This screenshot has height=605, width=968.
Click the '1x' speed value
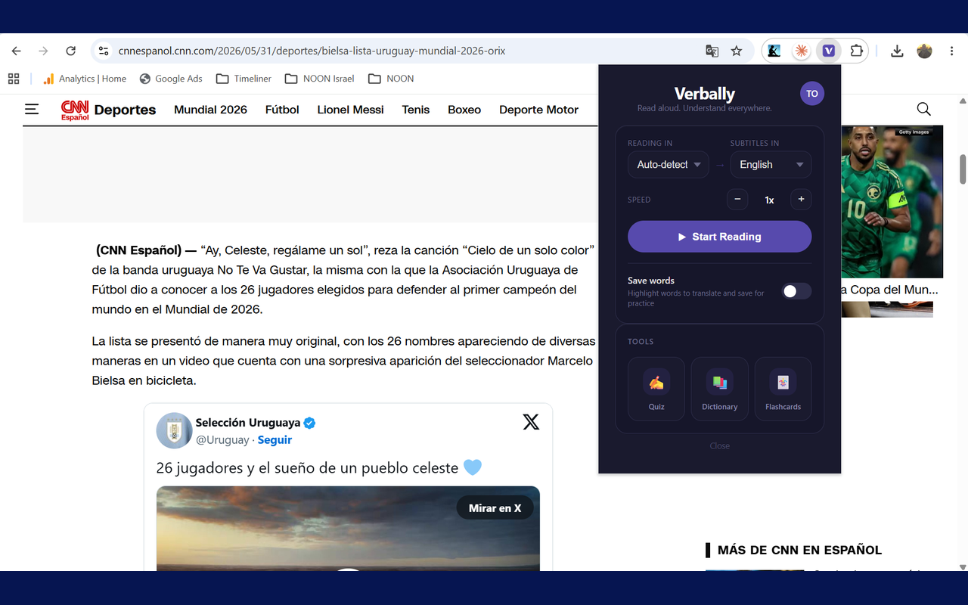pyautogui.click(x=769, y=200)
